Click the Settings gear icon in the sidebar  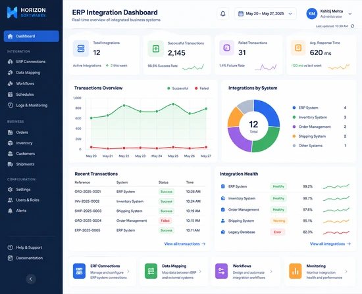coord(10,190)
